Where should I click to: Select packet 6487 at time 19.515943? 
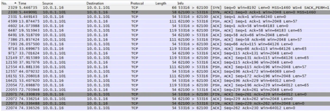[x=165, y=31]
